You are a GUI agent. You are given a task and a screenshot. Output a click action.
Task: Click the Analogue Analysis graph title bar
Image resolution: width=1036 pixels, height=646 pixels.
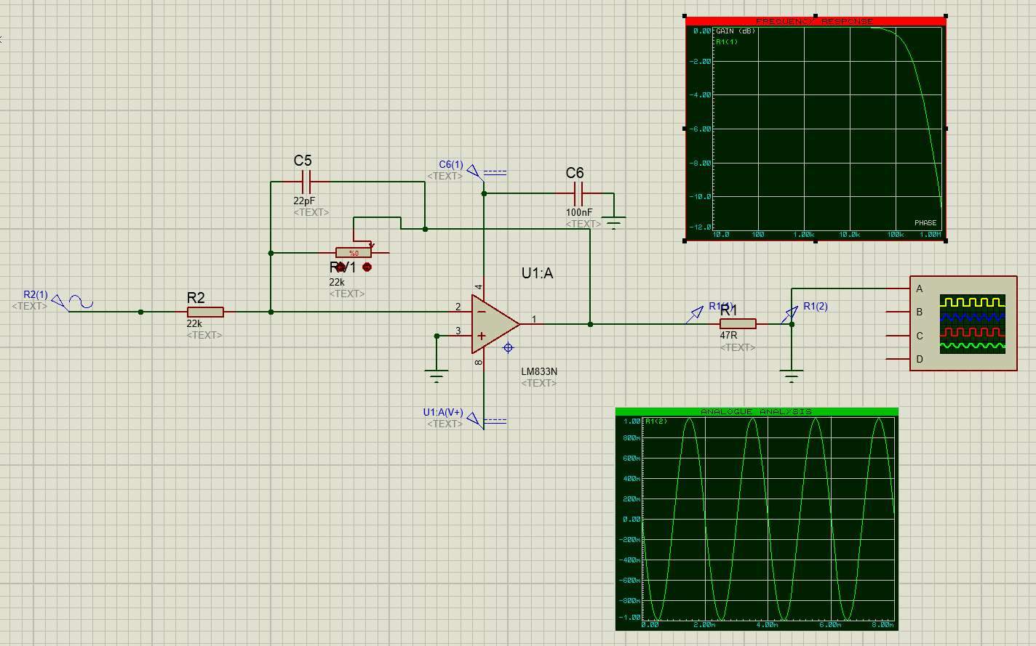tap(757, 411)
